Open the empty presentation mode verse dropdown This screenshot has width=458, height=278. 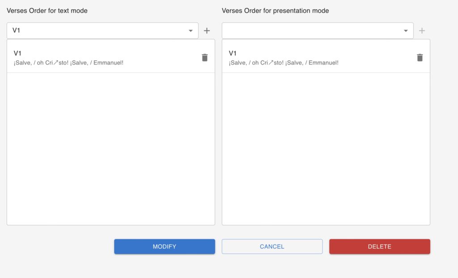coord(318,31)
